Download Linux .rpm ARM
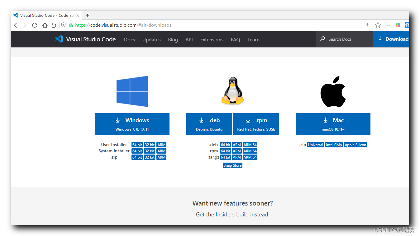 click(x=237, y=151)
